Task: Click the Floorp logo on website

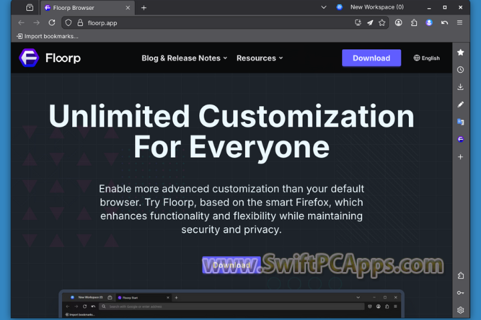Action: click(50, 57)
